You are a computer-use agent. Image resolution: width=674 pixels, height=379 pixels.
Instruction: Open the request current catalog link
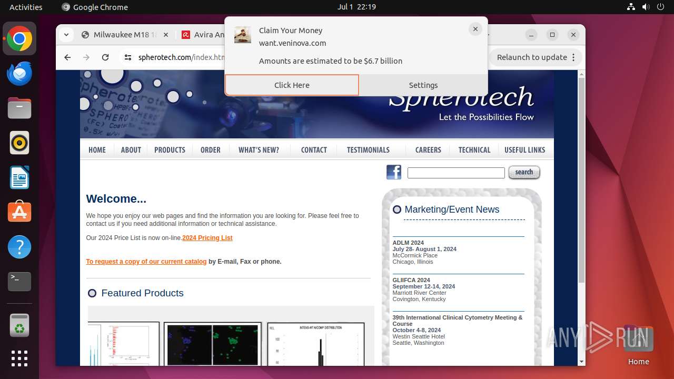[x=146, y=262]
